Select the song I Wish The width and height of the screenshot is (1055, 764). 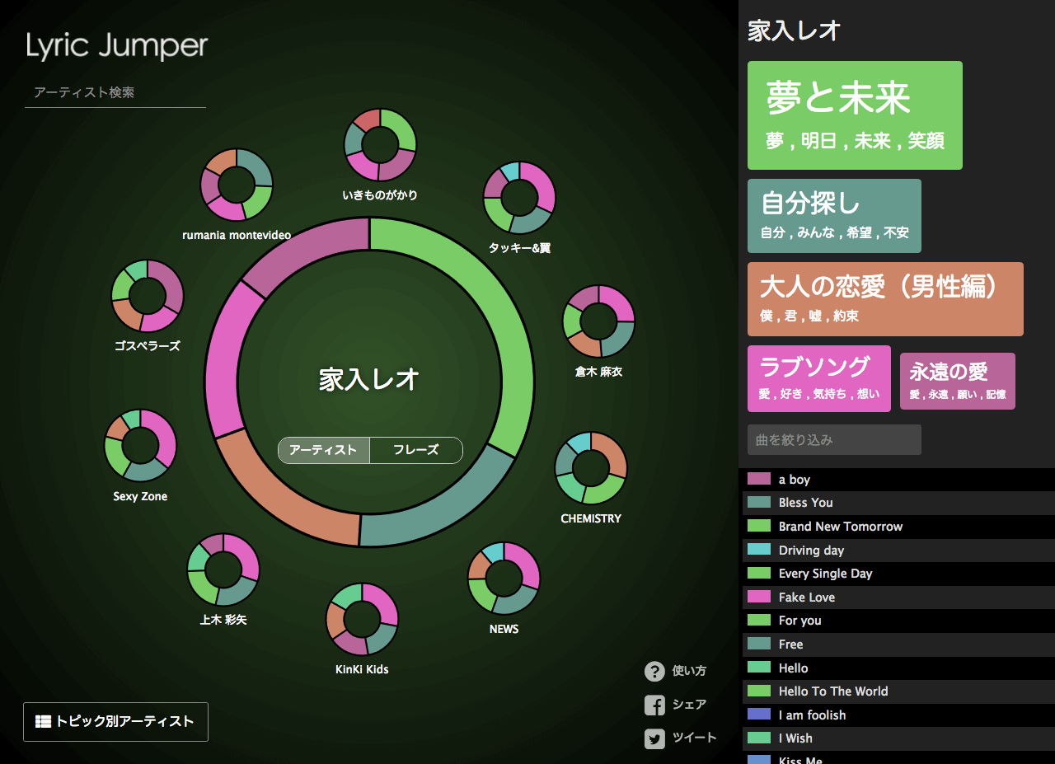coord(897,738)
